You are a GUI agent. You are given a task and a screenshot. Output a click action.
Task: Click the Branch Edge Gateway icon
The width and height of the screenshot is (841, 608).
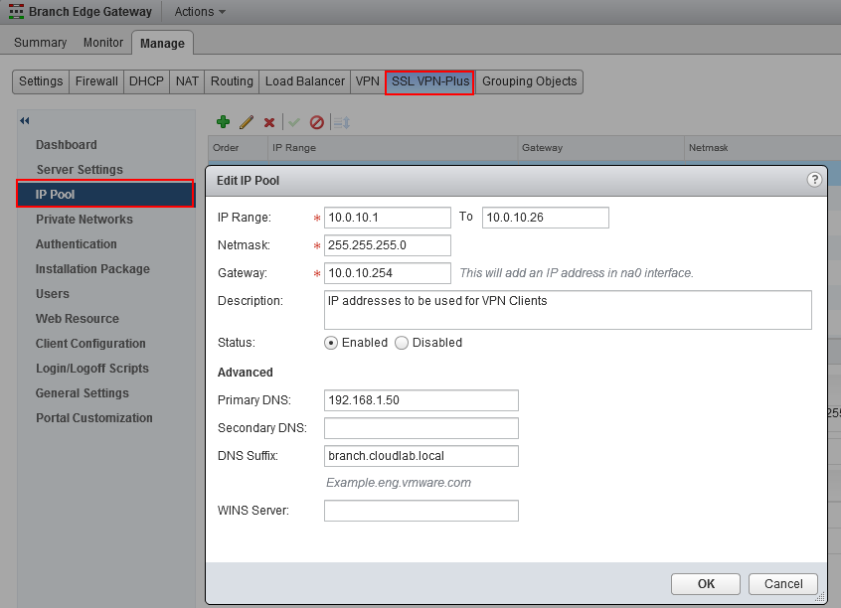coord(16,11)
